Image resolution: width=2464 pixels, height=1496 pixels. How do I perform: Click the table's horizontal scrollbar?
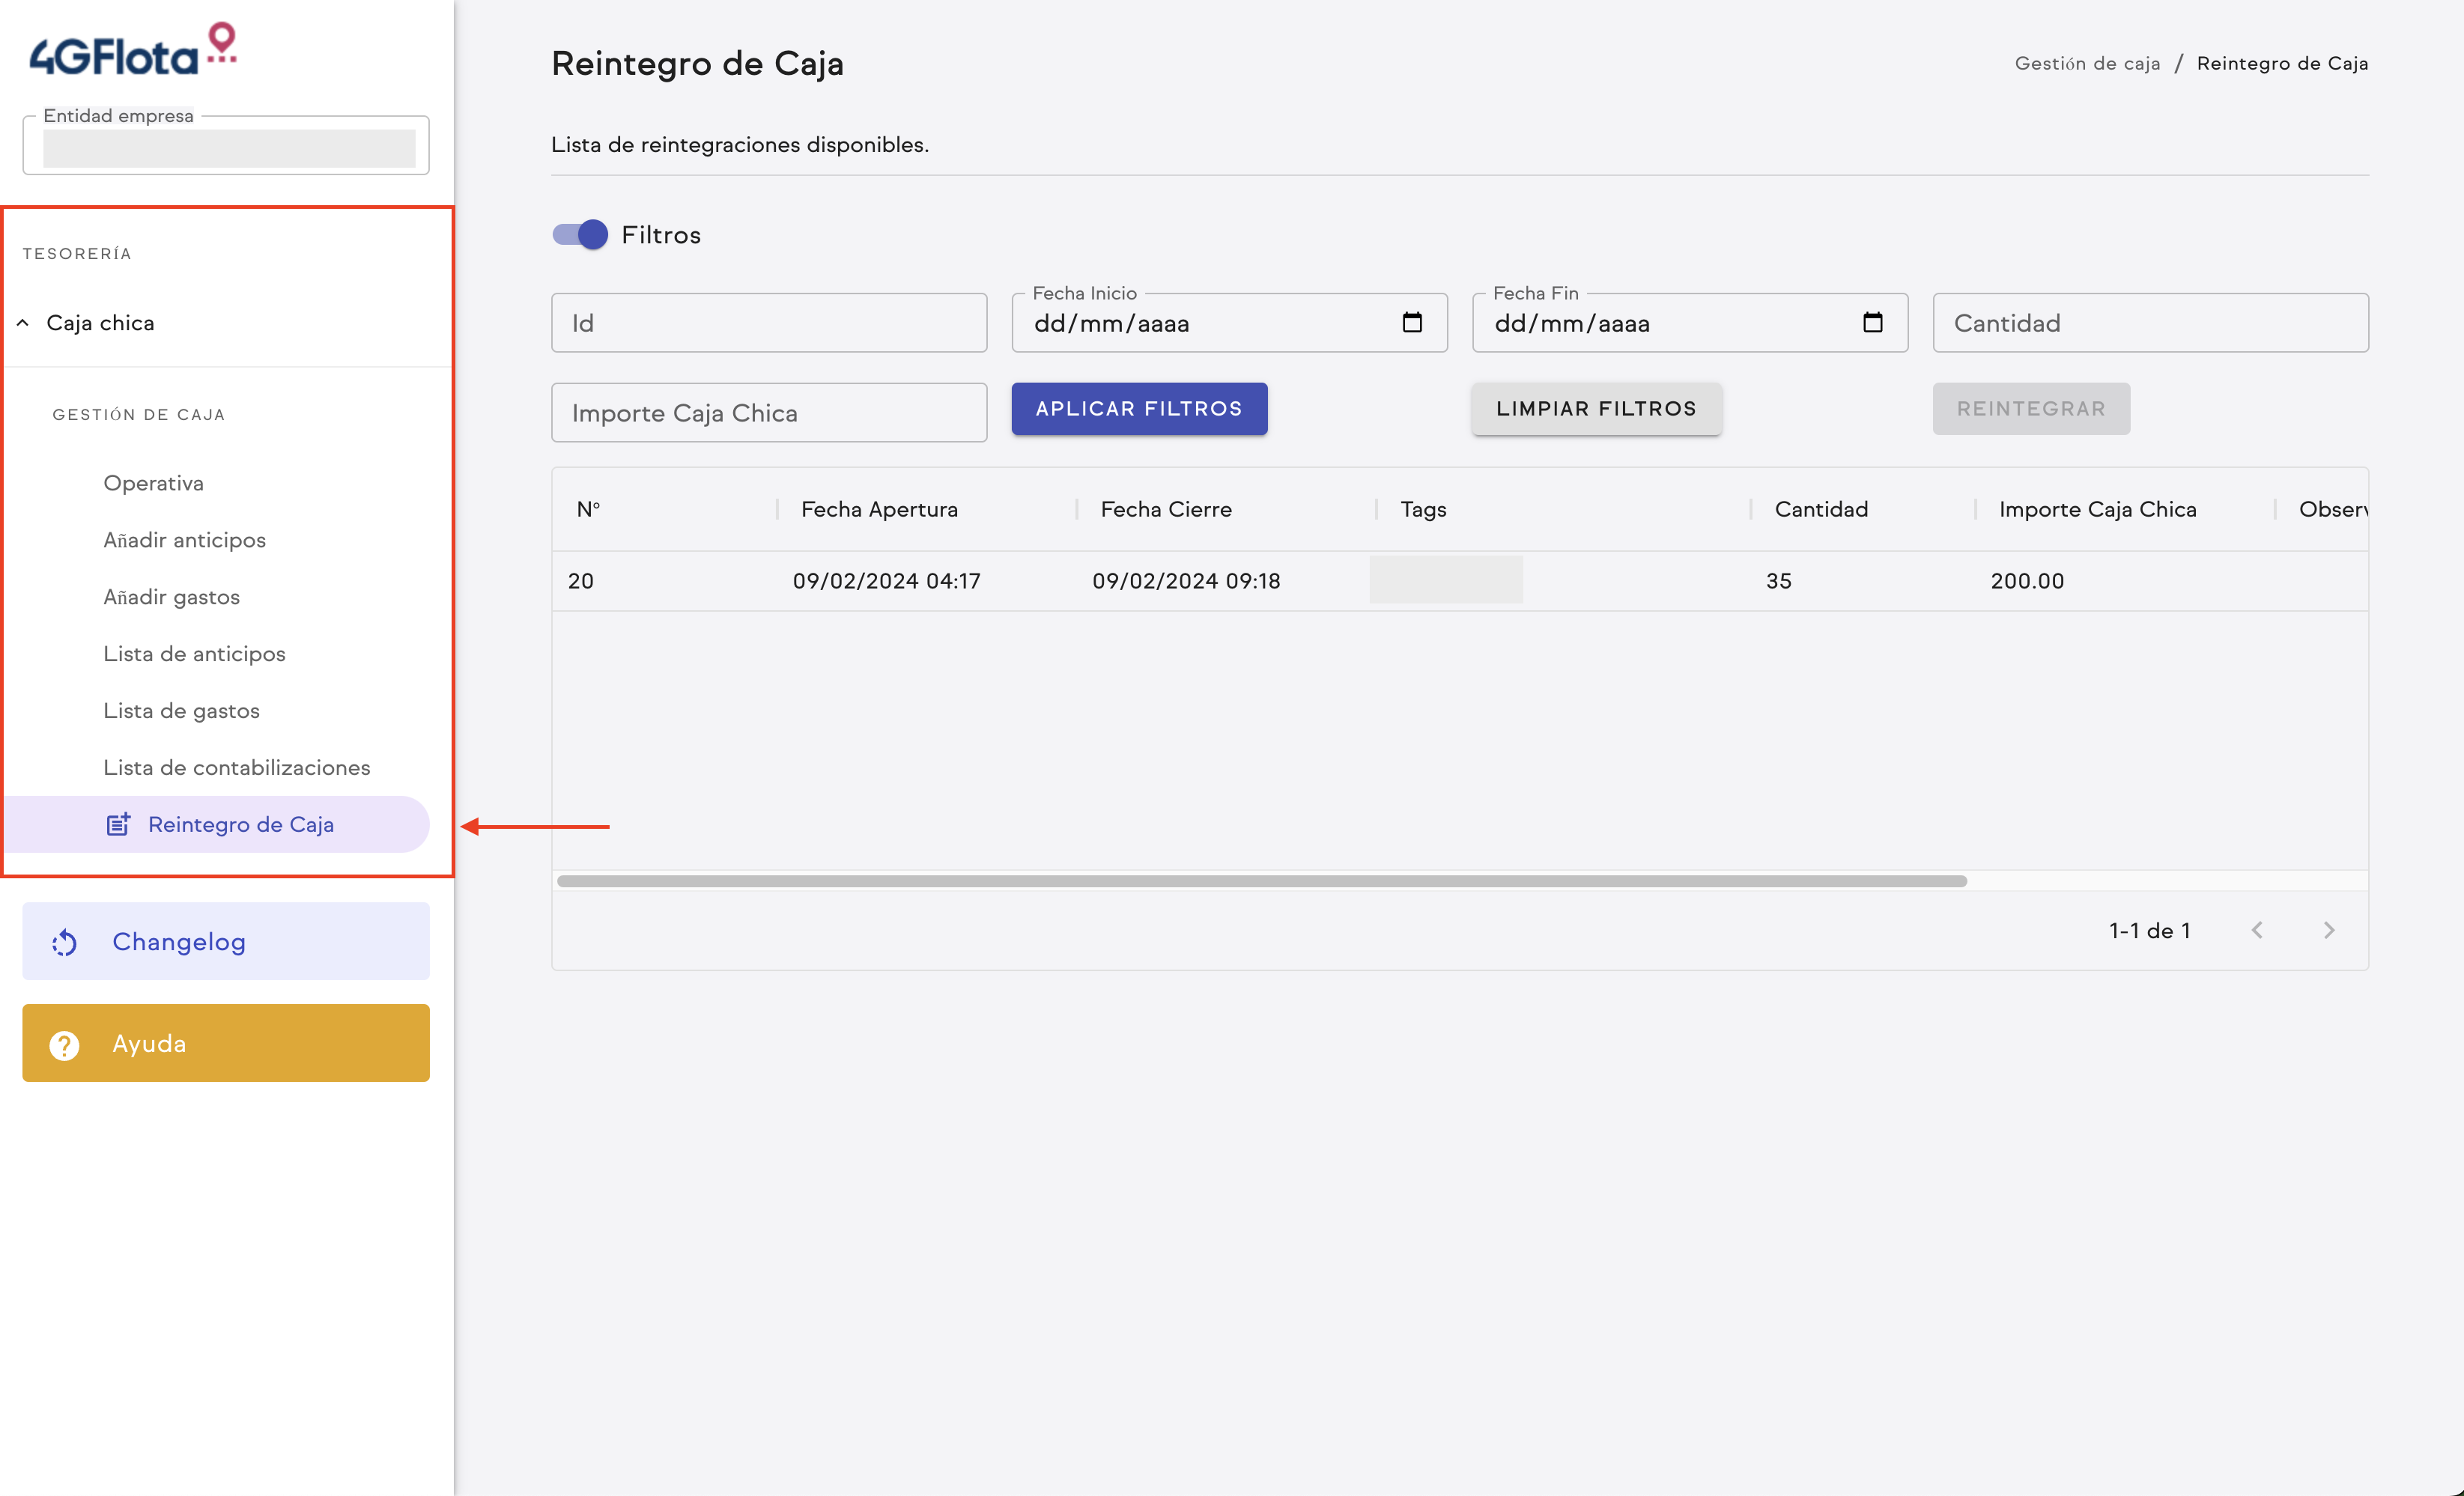pyautogui.click(x=1261, y=881)
